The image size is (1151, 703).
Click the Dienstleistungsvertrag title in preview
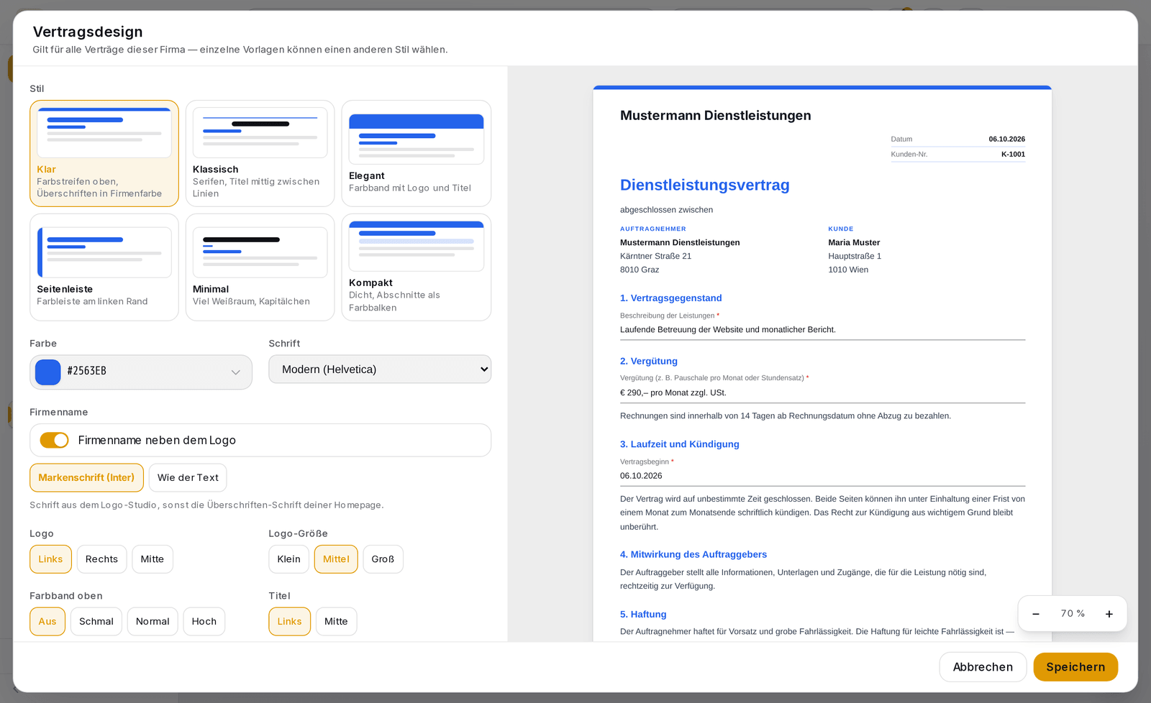click(705, 185)
